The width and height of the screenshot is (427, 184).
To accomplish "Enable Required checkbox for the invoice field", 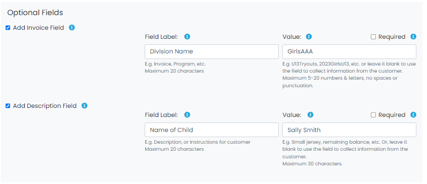I will point(373,37).
